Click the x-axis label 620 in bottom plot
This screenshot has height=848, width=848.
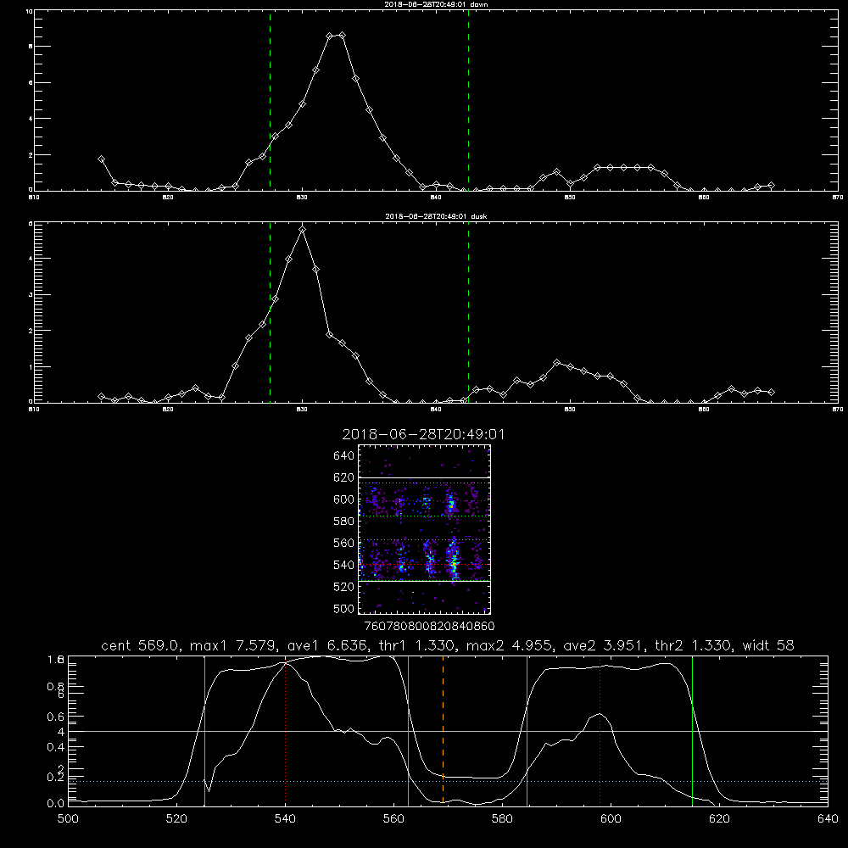point(719,819)
